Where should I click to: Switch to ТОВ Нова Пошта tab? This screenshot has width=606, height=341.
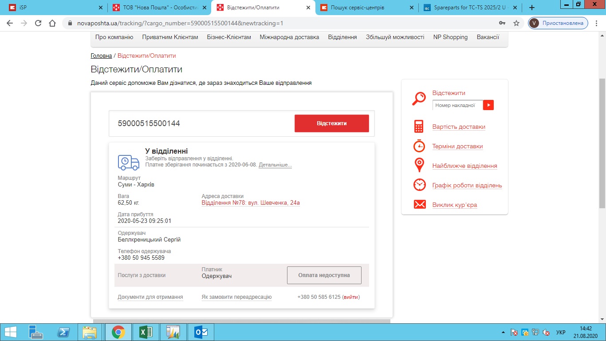160,8
